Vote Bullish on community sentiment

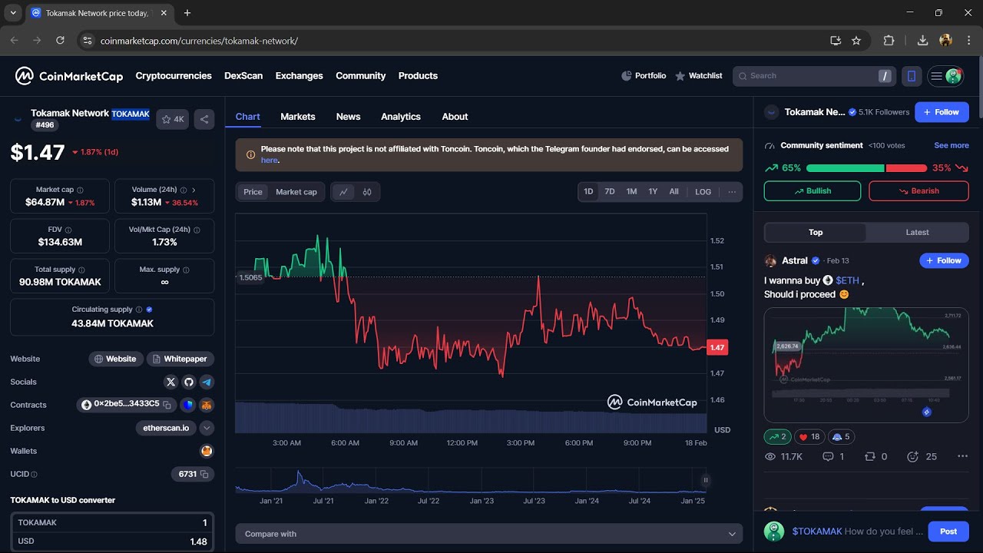coord(813,191)
